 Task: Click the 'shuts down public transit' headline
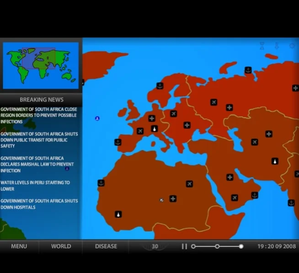coord(39,140)
